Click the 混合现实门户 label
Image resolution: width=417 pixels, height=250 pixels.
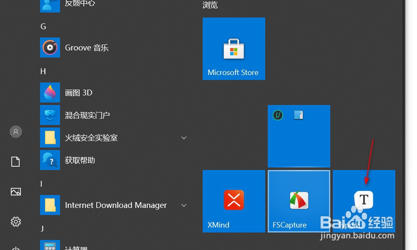88,115
